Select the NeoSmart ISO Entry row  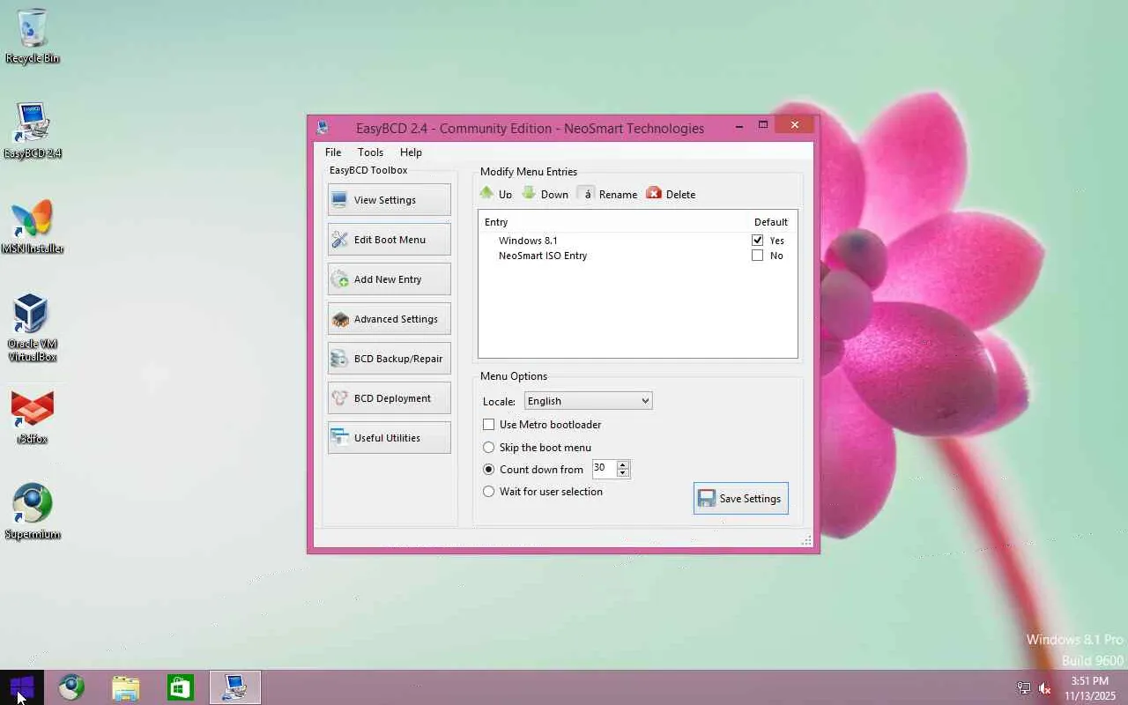(x=638, y=256)
